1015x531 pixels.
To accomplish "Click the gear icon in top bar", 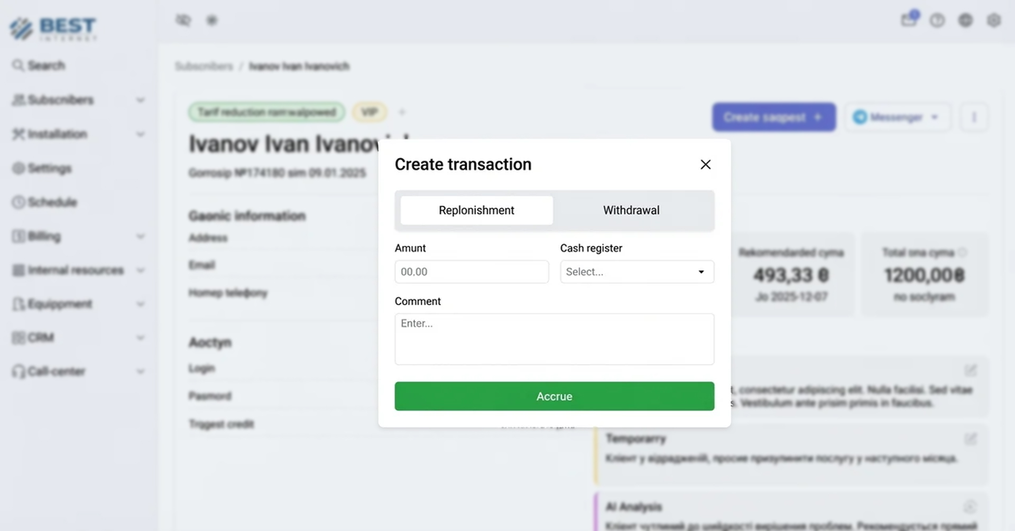I will coord(994,20).
